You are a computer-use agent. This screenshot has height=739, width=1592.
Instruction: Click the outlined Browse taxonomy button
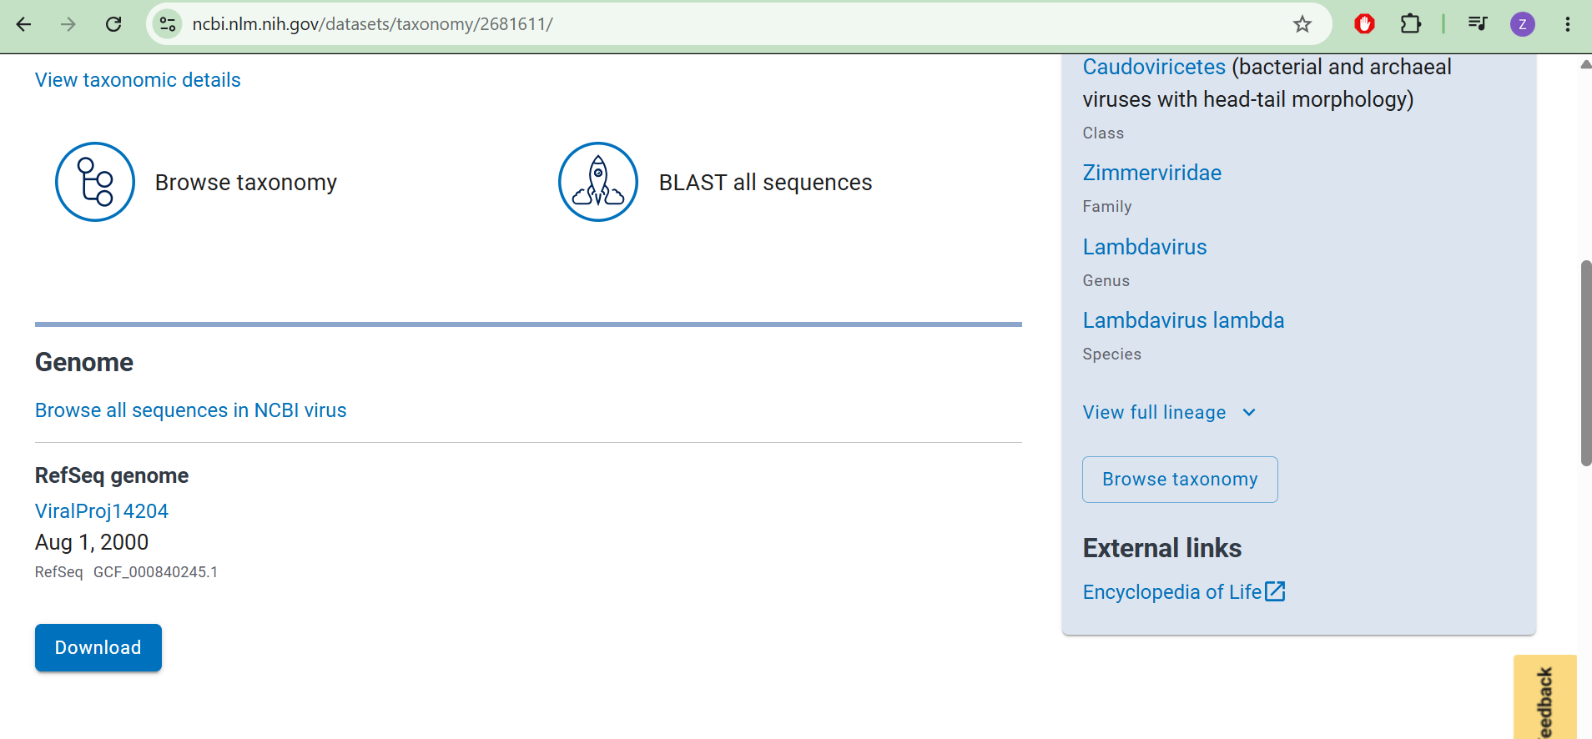coord(1180,480)
